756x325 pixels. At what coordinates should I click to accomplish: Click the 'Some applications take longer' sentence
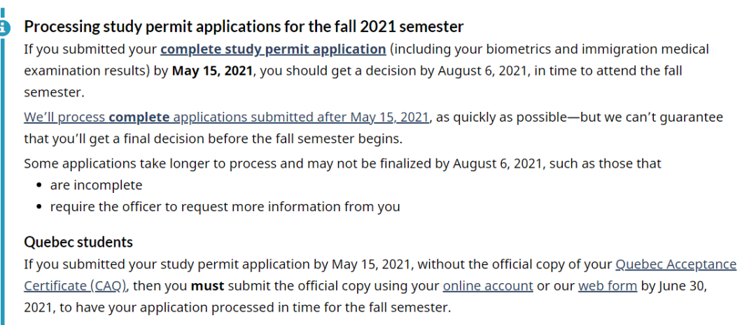click(342, 164)
